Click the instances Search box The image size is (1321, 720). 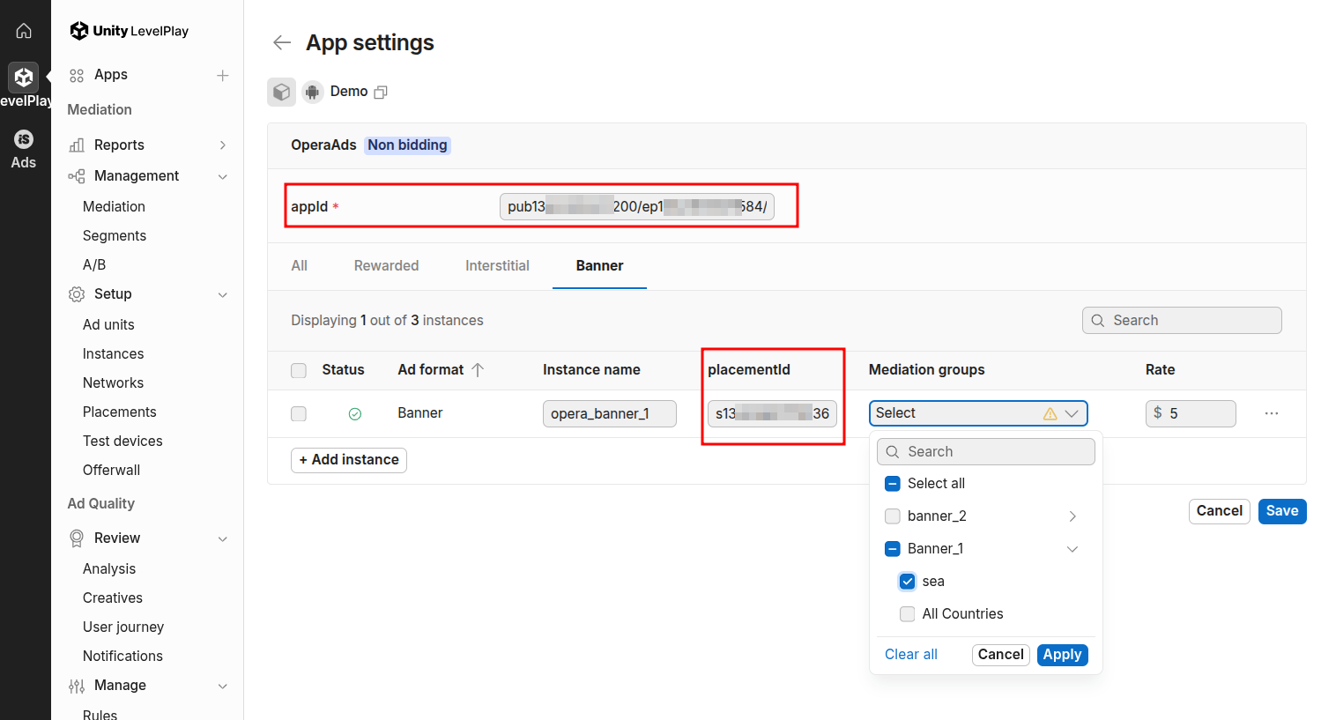tap(1182, 321)
